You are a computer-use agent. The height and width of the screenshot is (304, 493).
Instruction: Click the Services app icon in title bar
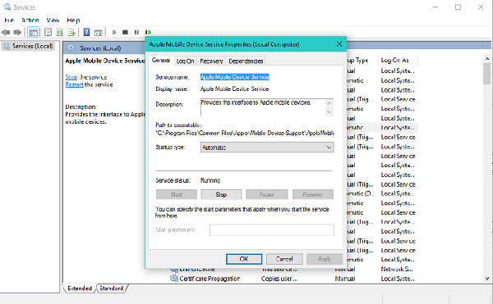(x=7, y=7)
